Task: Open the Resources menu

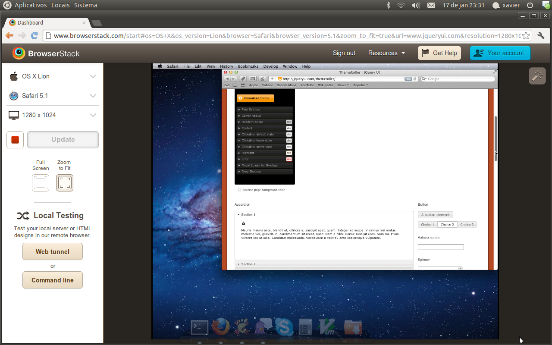Action: pyautogui.click(x=386, y=53)
